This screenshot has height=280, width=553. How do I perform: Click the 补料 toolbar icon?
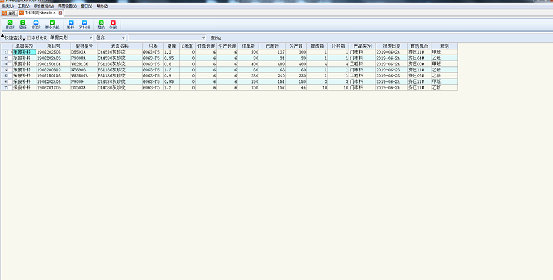coord(71,24)
